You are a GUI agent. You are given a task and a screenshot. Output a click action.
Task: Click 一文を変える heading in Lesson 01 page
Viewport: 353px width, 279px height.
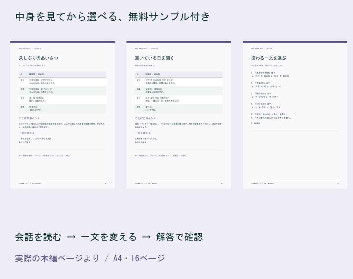27,133
